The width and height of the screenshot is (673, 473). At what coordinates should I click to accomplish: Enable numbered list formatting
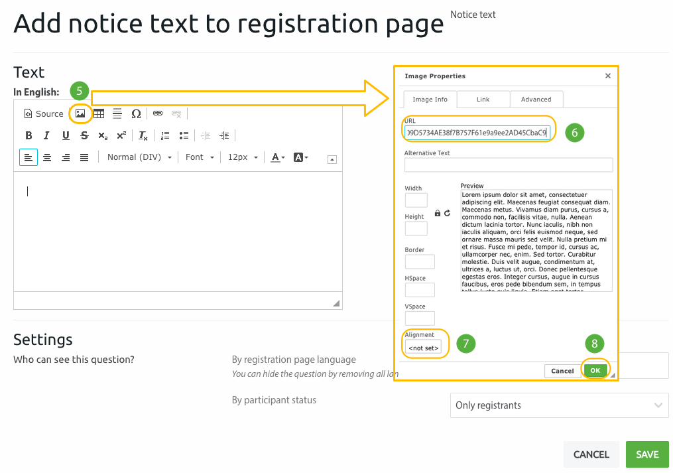pos(165,135)
